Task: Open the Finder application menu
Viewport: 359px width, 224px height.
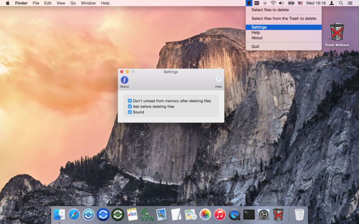Action: click(21, 3)
